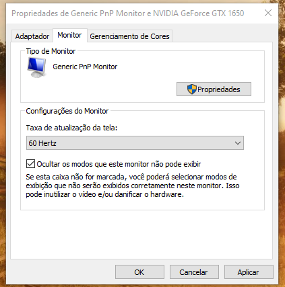This screenshot has height=287, width=285.
Task: Switch to the Adaptador tab
Action: click(x=32, y=36)
